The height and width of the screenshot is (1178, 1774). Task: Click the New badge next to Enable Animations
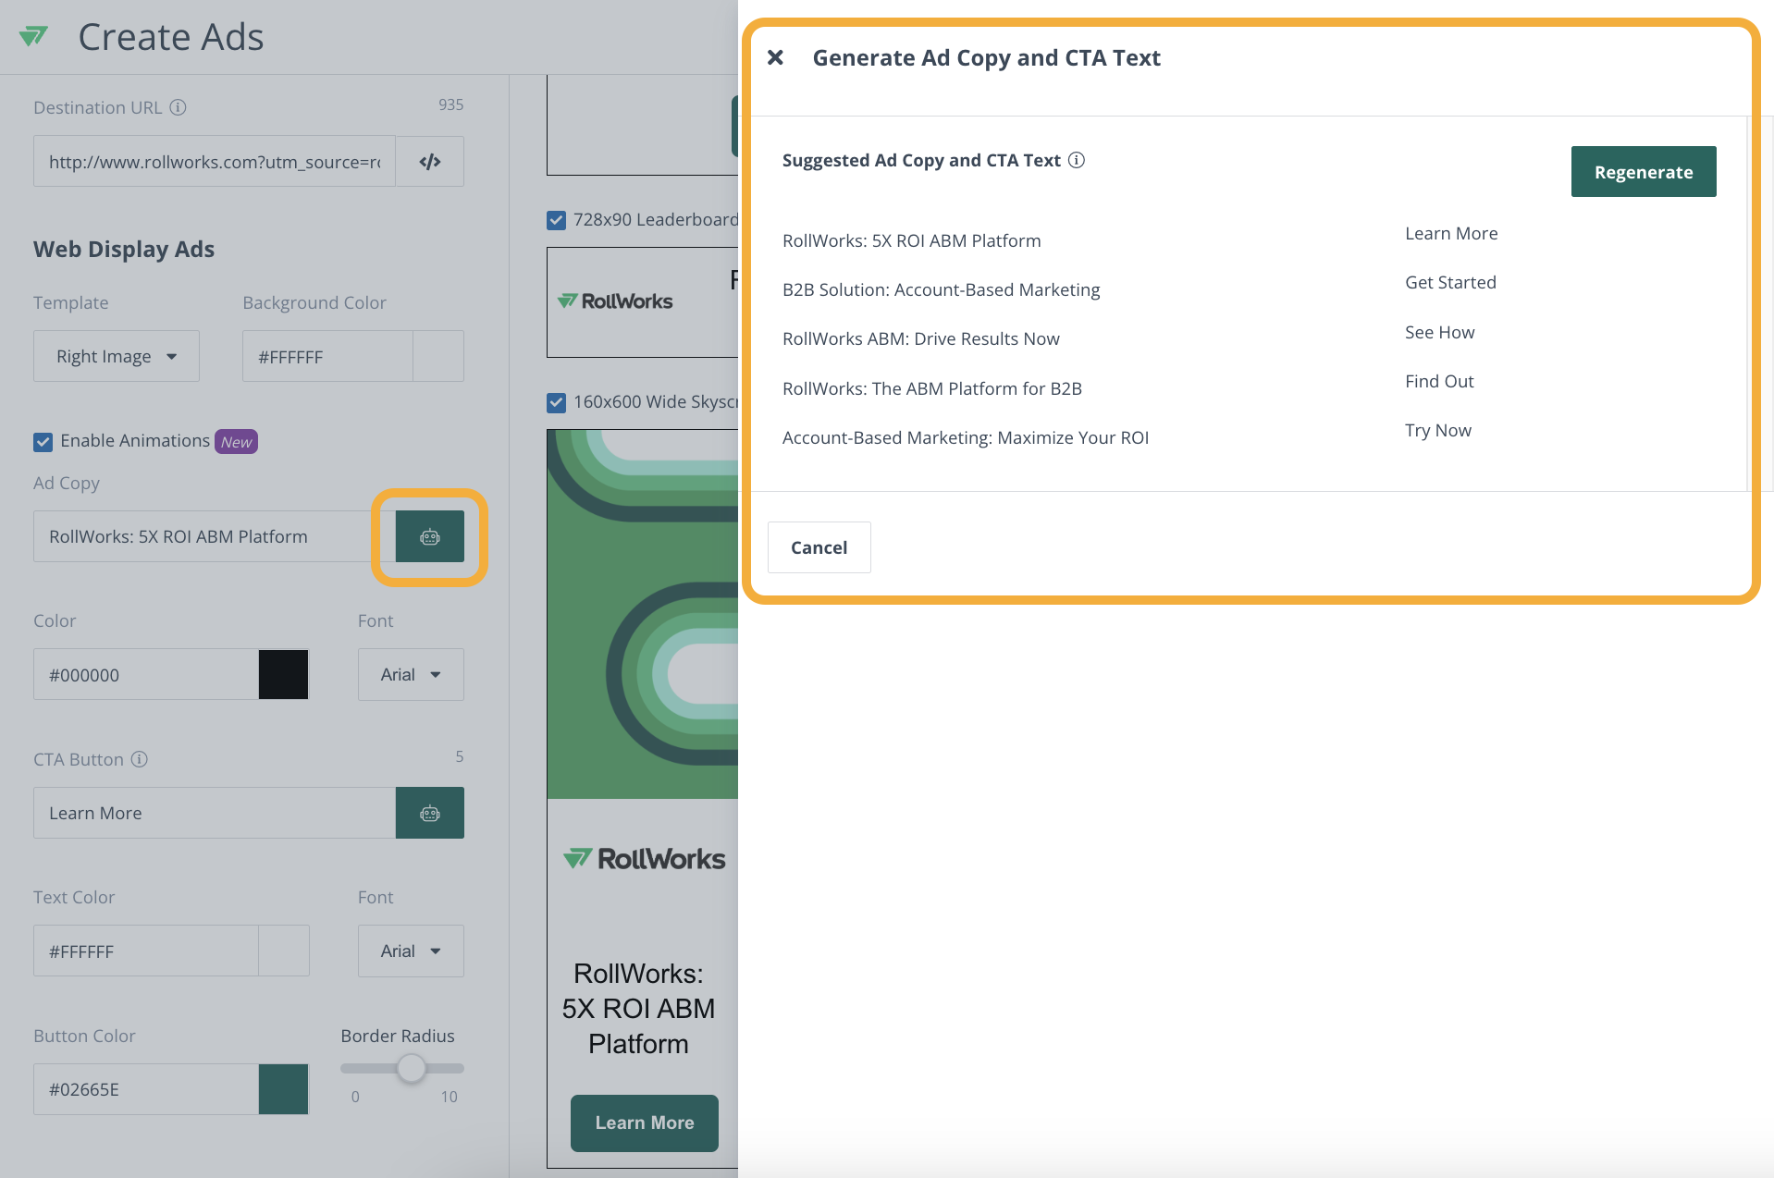coord(236,442)
